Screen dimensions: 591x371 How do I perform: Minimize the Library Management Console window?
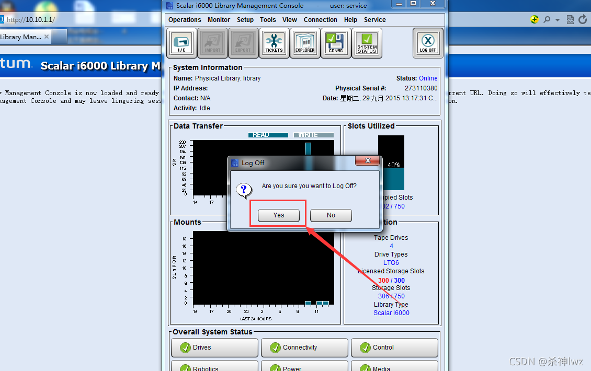tap(399, 3)
